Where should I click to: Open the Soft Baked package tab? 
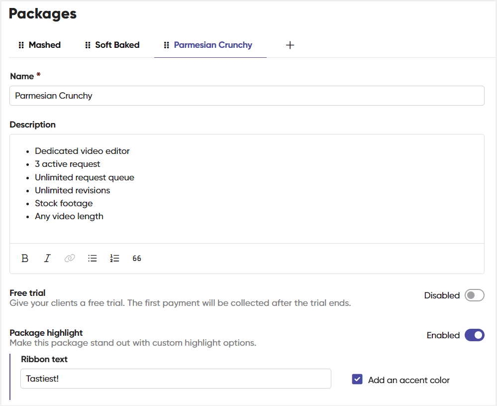(x=117, y=45)
